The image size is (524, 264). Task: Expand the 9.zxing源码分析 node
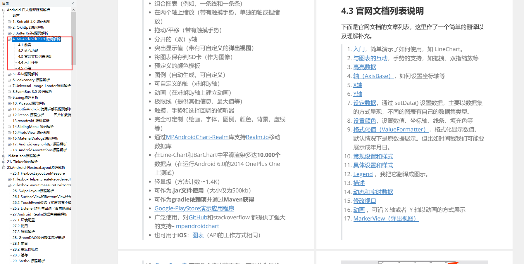click(9, 98)
